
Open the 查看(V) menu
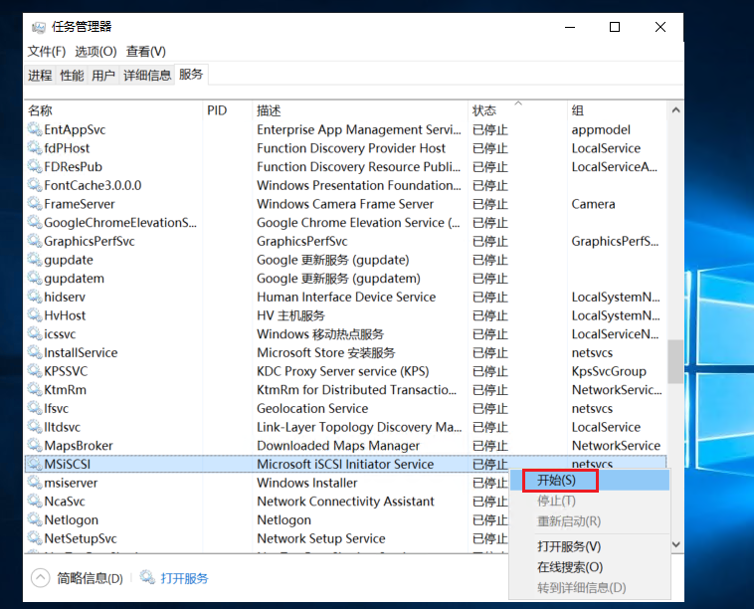[145, 52]
